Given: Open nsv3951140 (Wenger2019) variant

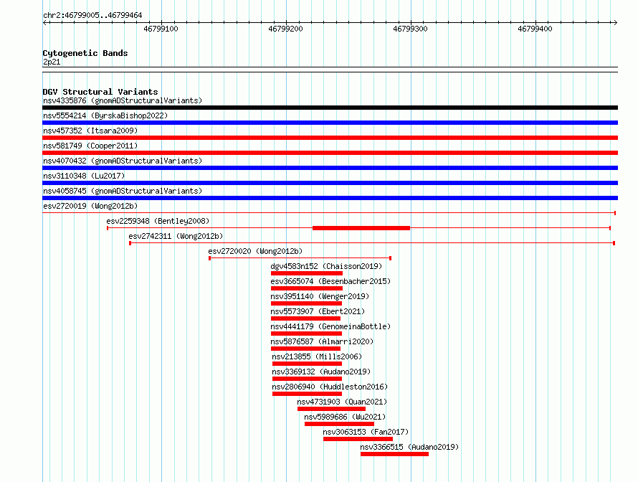Looking at the screenshot, I should tap(320, 296).
